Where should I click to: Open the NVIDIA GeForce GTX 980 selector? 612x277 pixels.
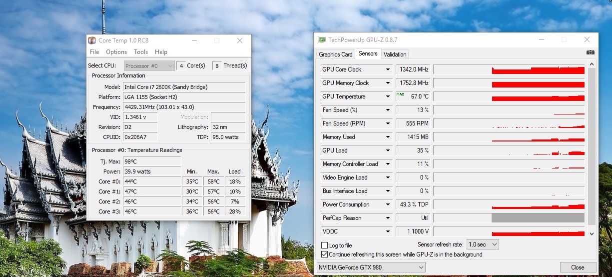coord(371,267)
